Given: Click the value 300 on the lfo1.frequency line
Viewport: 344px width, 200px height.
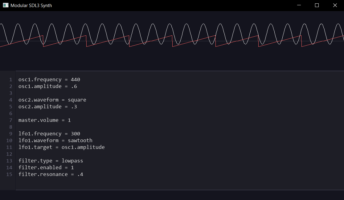Looking at the screenshot, I should [x=75, y=134].
